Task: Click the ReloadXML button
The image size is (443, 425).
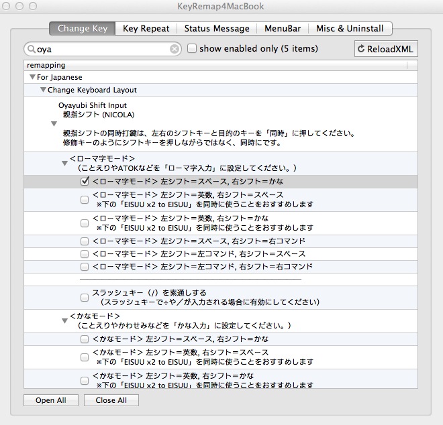Action: point(386,49)
